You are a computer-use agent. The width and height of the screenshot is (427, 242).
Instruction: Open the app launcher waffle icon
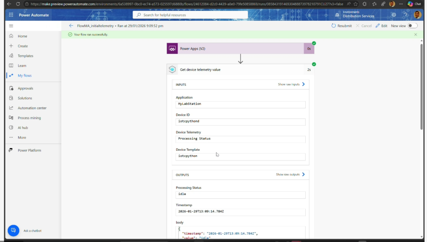tap(11, 15)
